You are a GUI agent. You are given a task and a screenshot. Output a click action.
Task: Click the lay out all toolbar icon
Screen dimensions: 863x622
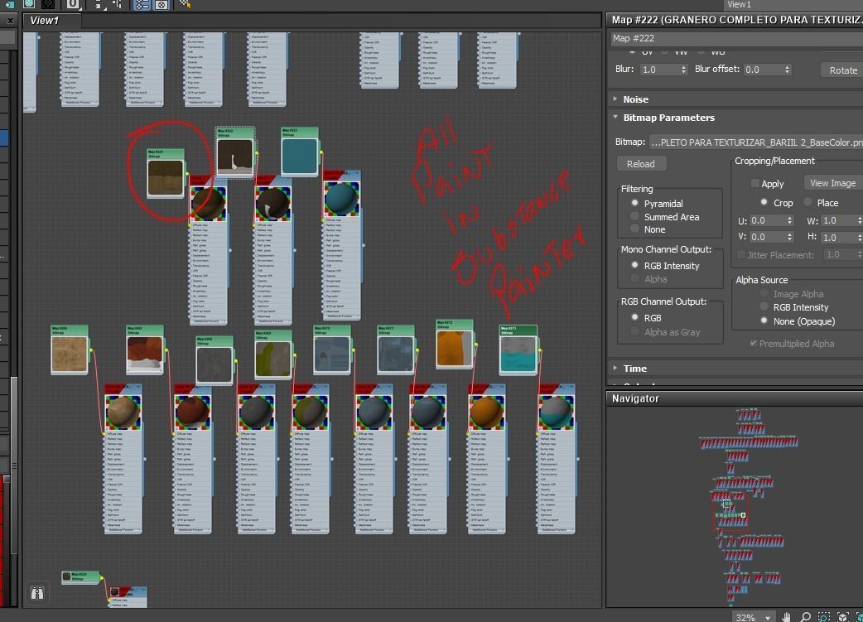tap(99, 4)
